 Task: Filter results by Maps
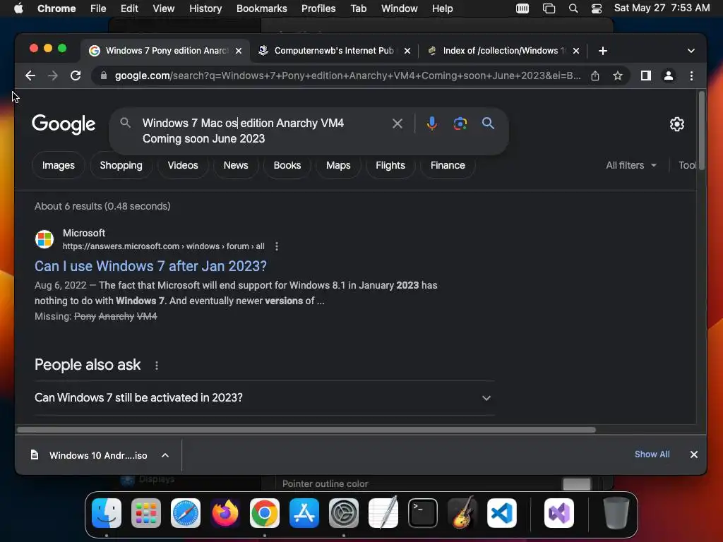(338, 165)
